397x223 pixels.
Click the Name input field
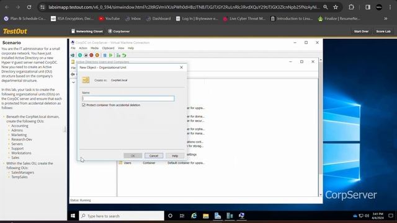tap(128, 98)
